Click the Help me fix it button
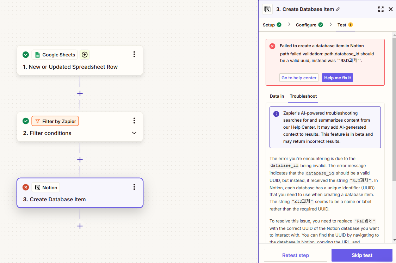Image resolution: width=396 pixels, height=263 pixels. [338, 78]
